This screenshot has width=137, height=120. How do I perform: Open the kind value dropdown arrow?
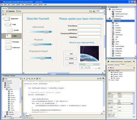pyautogui.click(x=132, y=104)
